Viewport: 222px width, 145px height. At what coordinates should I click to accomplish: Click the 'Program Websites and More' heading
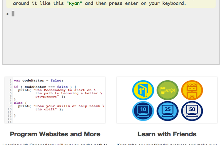55,134
